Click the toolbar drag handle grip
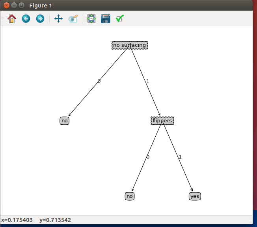This screenshot has height=227, width=257. click(3, 18)
